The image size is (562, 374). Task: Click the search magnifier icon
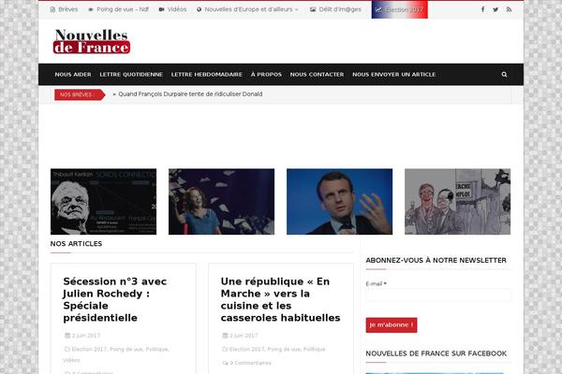click(x=504, y=75)
